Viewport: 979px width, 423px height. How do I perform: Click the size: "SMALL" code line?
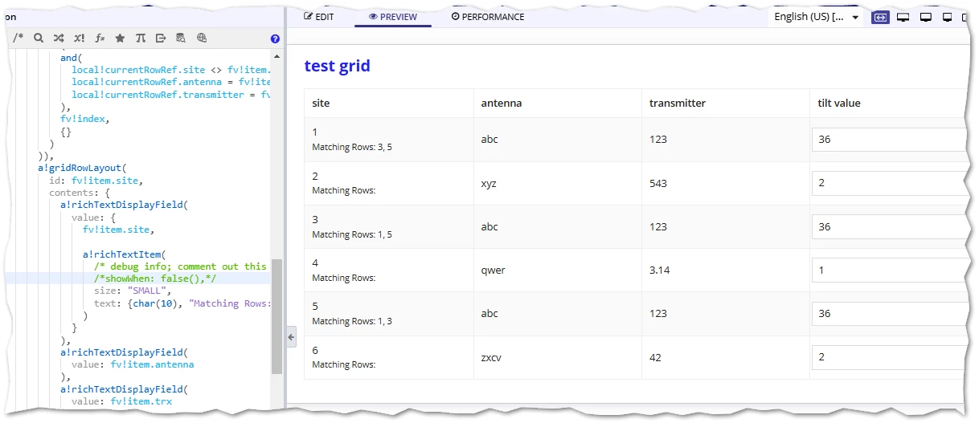(x=132, y=291)
